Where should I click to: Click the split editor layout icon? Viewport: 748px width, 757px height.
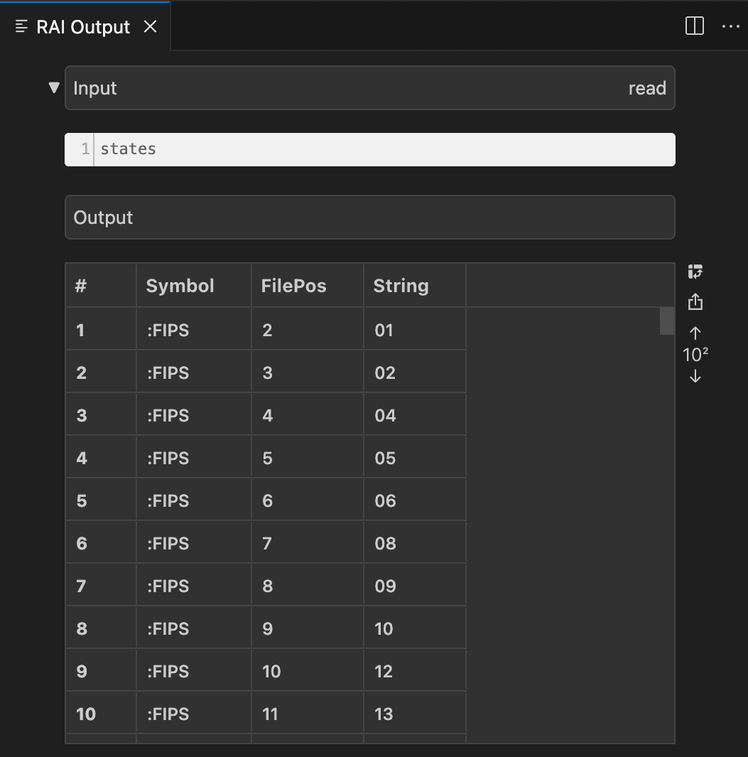(695, 26)
